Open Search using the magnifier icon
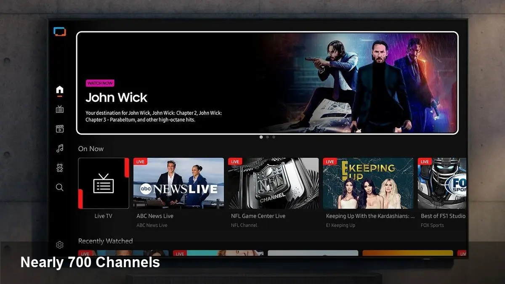 coord(59,187)
